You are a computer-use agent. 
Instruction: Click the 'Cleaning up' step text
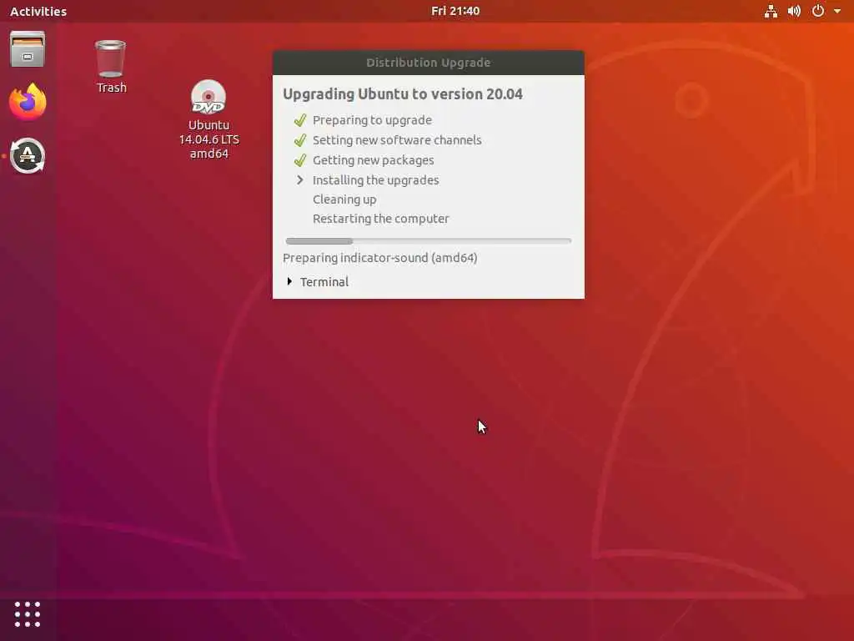(x=344, y=199)
